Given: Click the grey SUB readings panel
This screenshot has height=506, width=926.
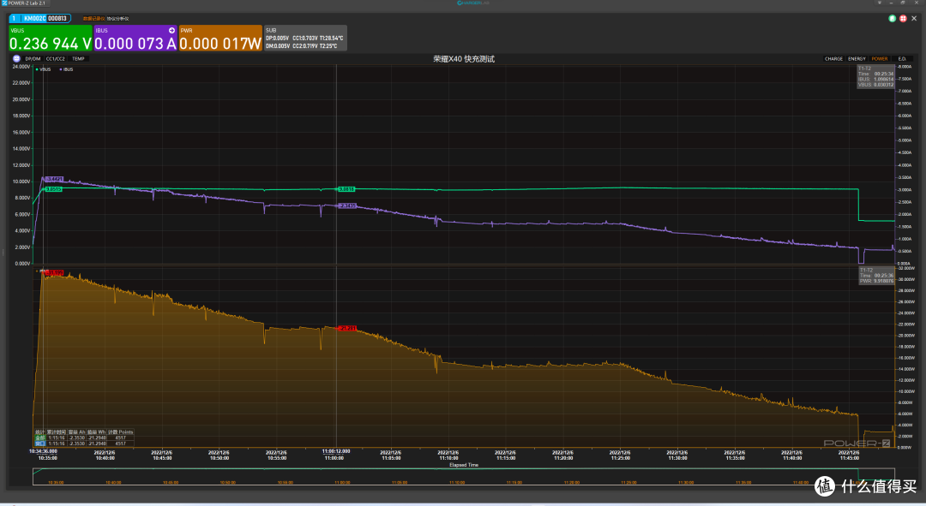Looking at the screenshot, I should [x=305, y=38].
